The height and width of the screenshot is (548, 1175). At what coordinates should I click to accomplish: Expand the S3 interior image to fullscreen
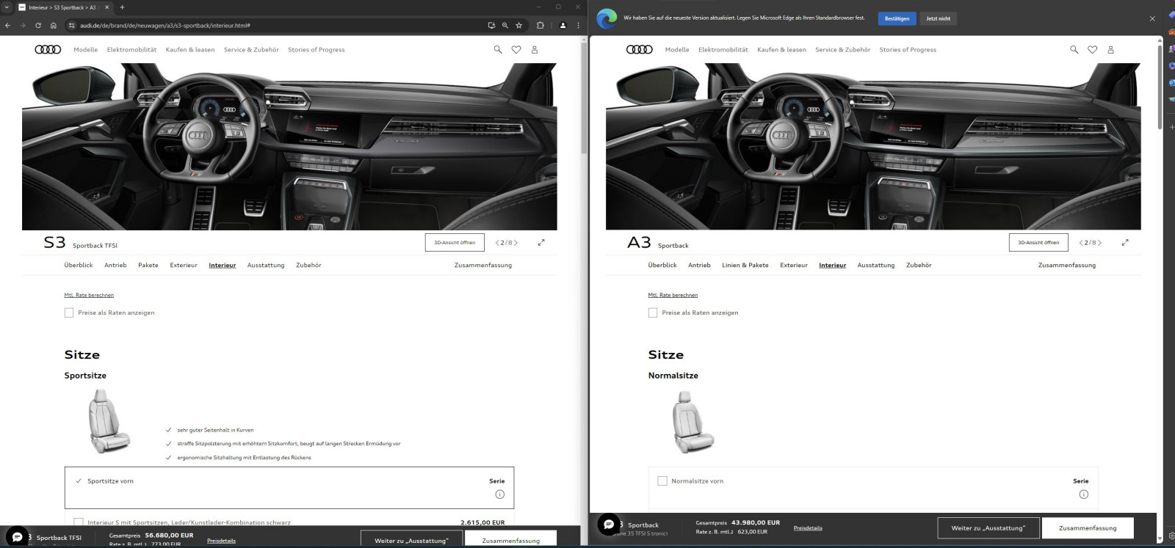pos(541,242)
